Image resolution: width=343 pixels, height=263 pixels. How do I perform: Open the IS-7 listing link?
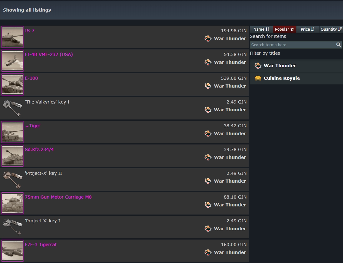(30, 31)
